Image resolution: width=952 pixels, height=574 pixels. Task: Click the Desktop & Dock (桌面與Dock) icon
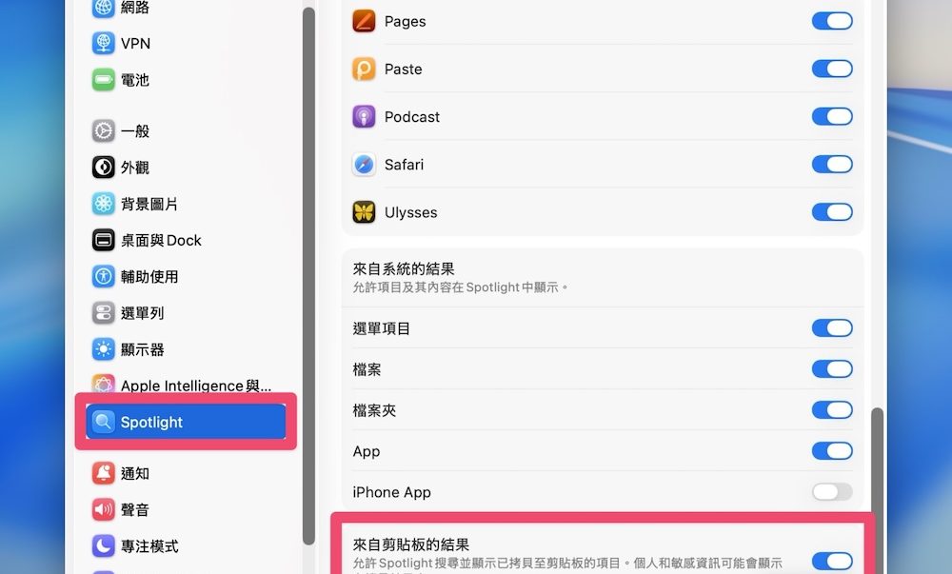coord(104,240)
